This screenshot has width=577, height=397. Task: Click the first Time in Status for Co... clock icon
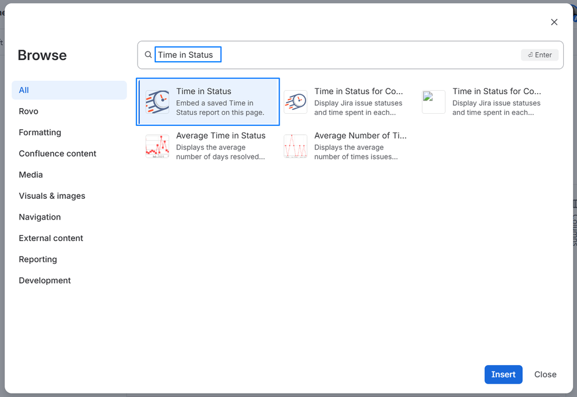[x=296, y=102]
